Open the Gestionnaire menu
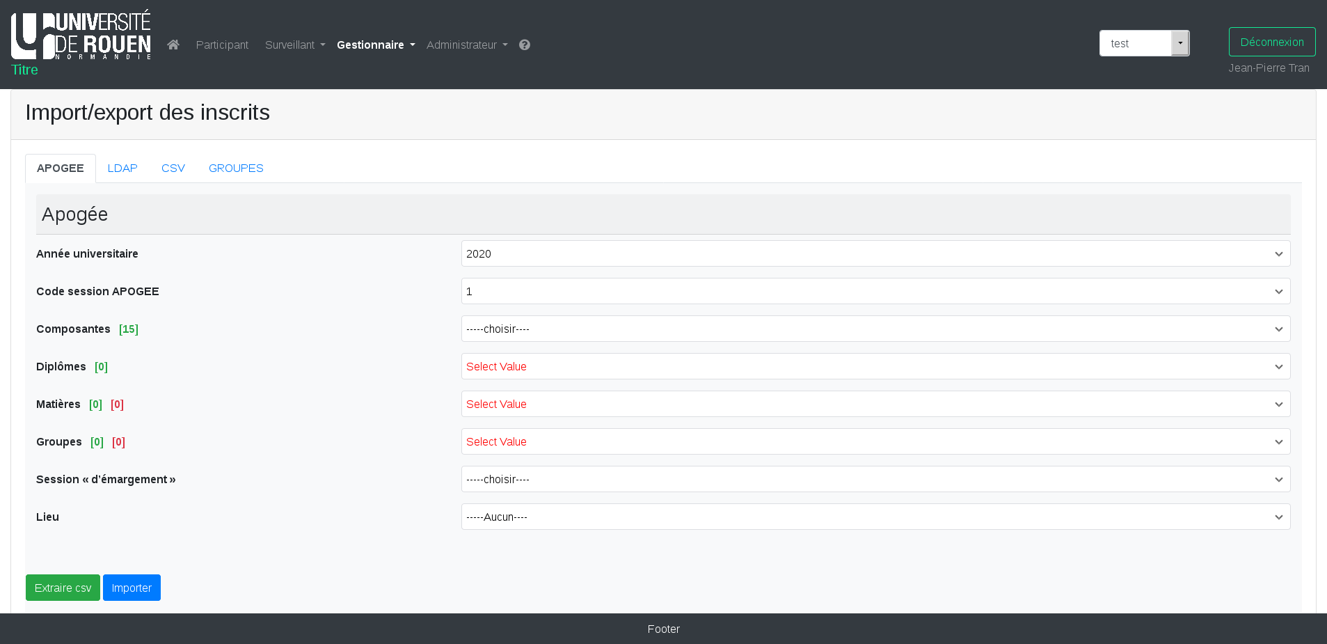 point(376,45)
